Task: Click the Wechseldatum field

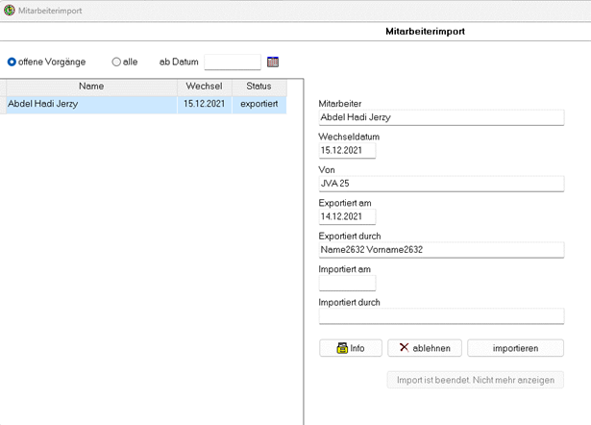Action: coord(347,150)
